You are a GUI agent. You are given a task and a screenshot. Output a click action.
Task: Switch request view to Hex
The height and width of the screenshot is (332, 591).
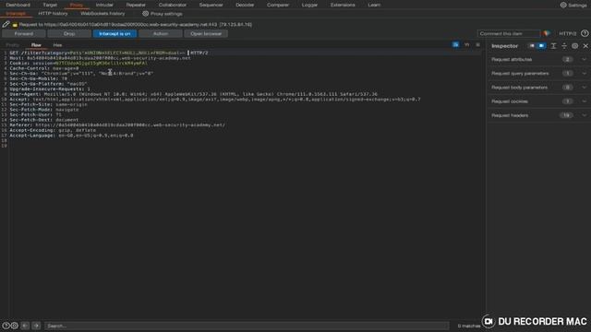57,45
